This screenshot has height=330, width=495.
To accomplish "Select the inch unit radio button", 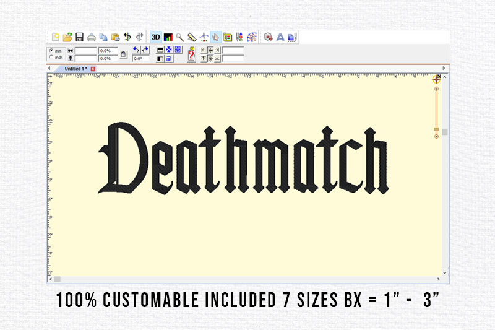I will [51, 57].
